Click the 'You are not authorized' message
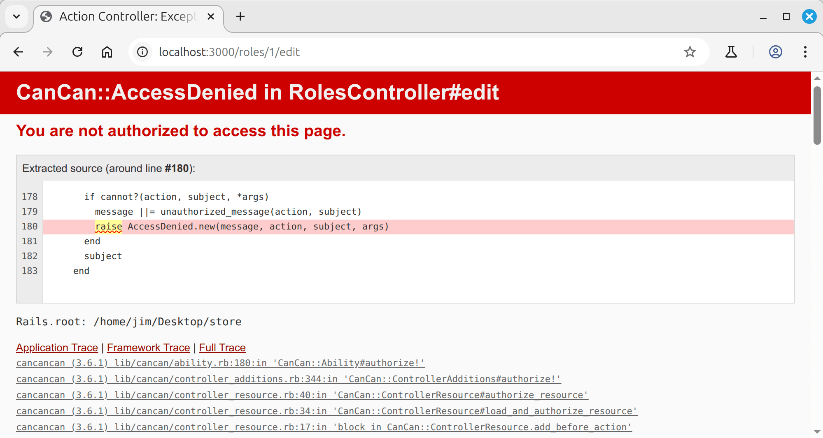This screenshot has height=438, width=823. (181, 131)
